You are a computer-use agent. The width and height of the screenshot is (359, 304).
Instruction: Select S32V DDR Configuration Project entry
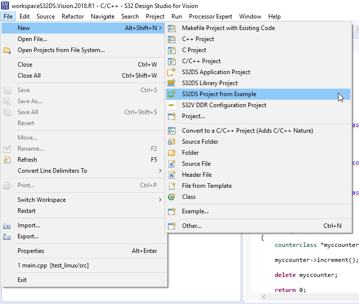tap(258, 105)
